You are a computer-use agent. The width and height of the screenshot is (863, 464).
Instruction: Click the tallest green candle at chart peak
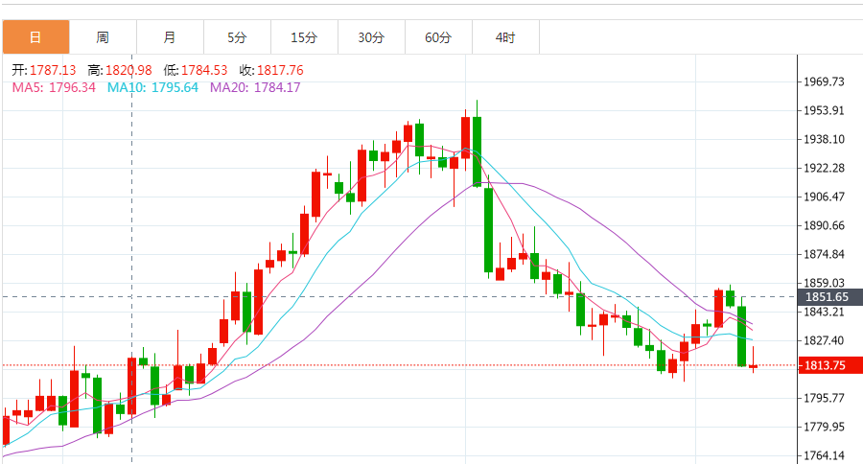pyautogui.click(x=477, y=150)
